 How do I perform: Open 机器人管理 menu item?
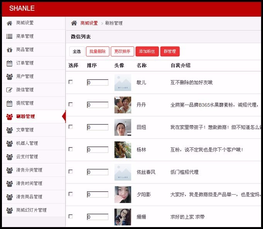(34, 143)
